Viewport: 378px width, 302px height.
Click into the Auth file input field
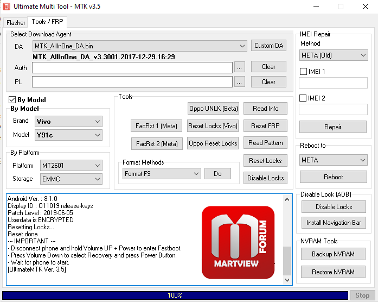[132, 67]
